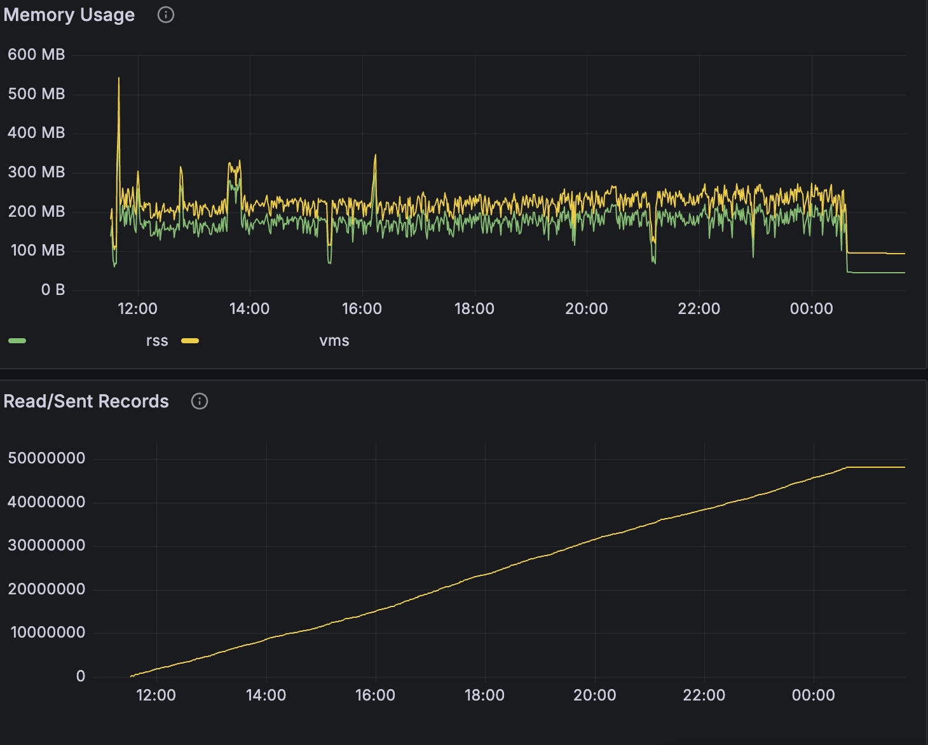Click the 200 MB axis label
This screenshot has height=745, width=928.
36,212
